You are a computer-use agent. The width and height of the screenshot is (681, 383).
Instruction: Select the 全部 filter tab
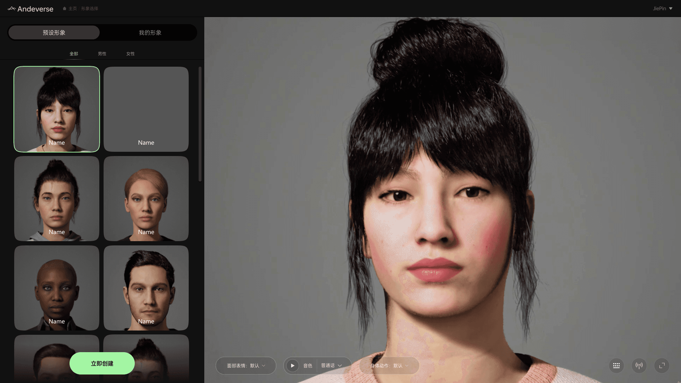coord(74,54)
